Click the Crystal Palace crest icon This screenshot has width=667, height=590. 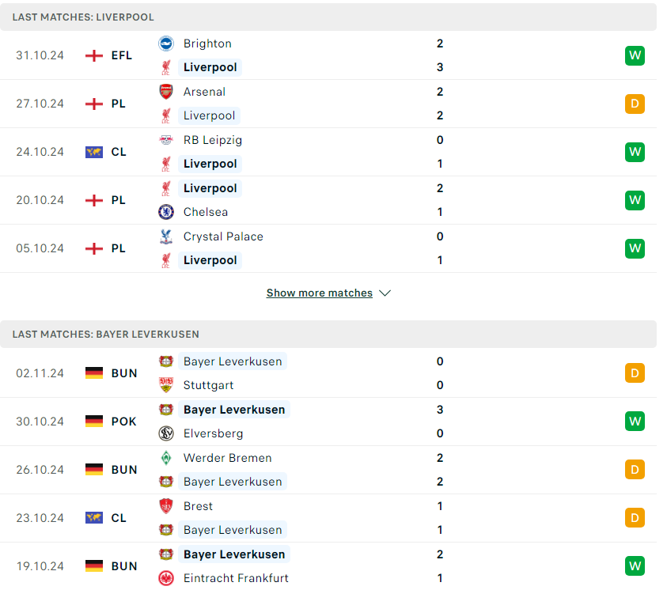[166, 236]
